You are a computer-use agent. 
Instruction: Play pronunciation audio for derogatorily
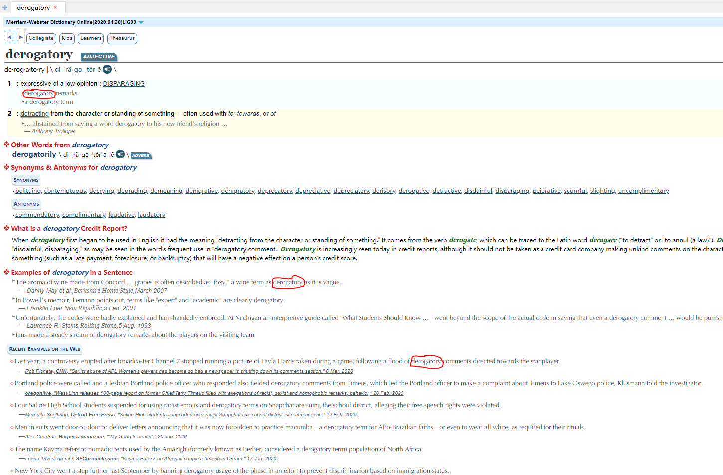120,154
